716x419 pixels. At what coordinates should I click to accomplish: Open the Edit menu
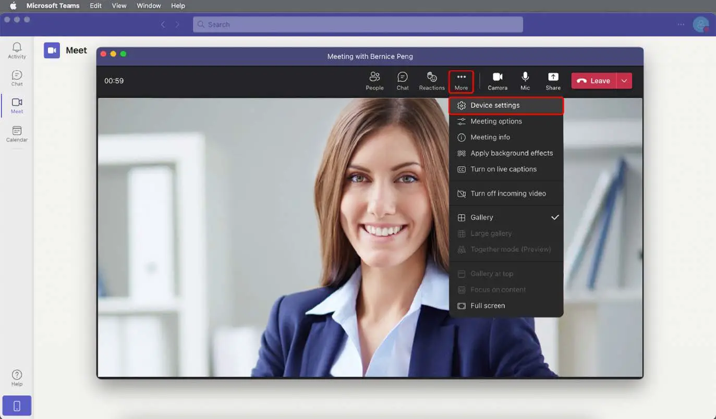coord(95,6)
